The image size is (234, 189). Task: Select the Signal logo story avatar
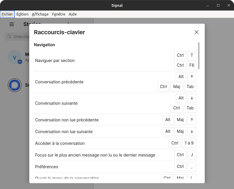(x=15, y=85)
